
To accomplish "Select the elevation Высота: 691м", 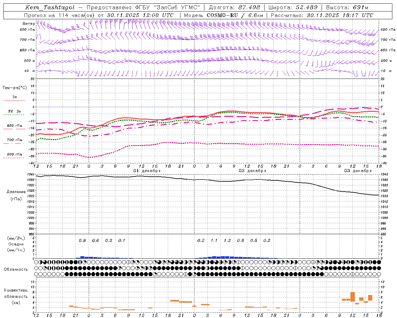I will (x=347, y=7).
